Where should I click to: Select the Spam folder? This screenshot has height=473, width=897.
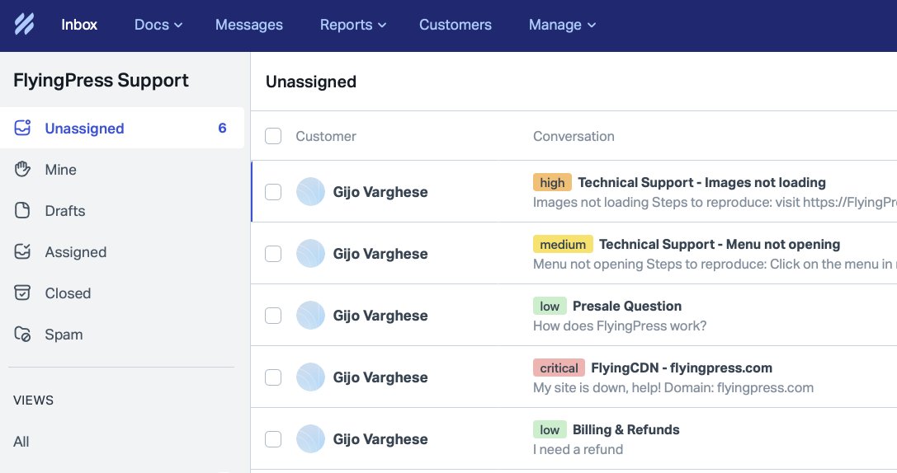tap(122, 335)
